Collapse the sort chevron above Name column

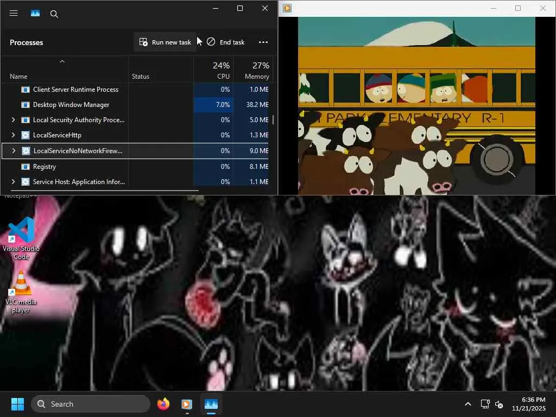[x=62, y=61]
